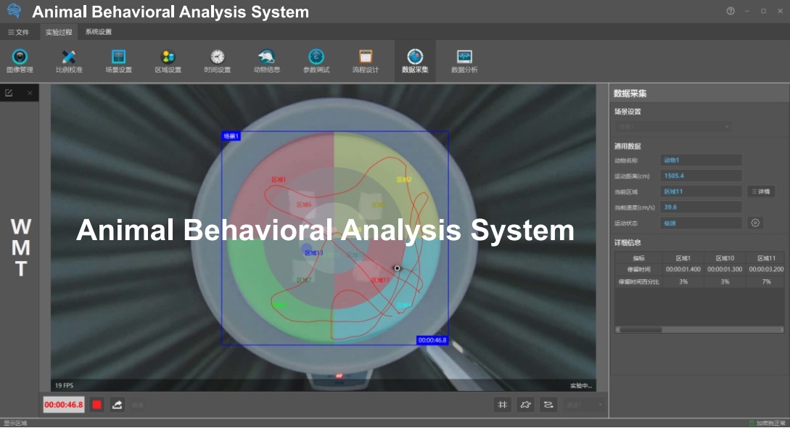Image resolution: width=790 pixels, height=428 pixels.
Task: Click the 动物名称 field showing 动物1
Action: tap(701, 160)
